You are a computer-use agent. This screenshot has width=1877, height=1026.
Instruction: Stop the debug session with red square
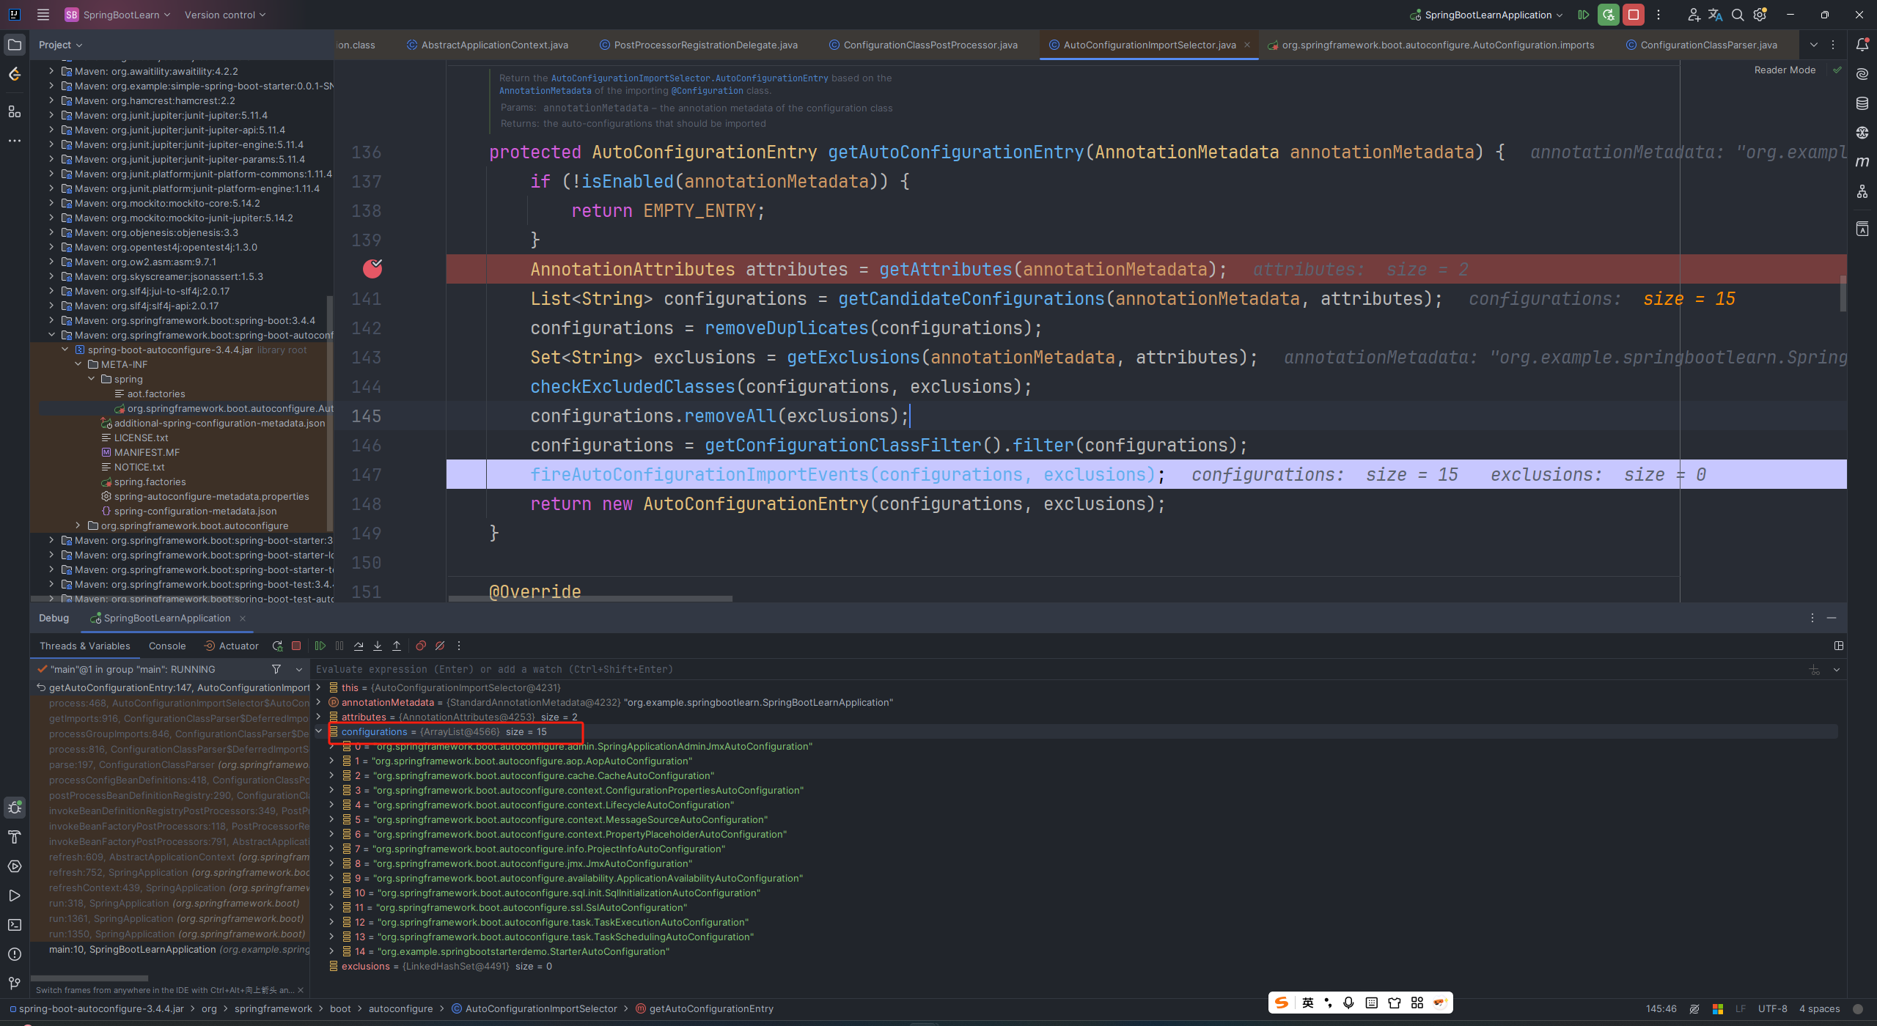tap(296, 646)
